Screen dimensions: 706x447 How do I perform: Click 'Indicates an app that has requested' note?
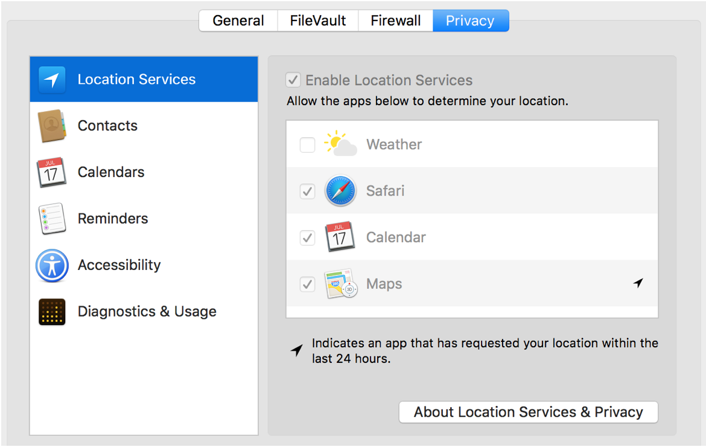click(485, 350)
